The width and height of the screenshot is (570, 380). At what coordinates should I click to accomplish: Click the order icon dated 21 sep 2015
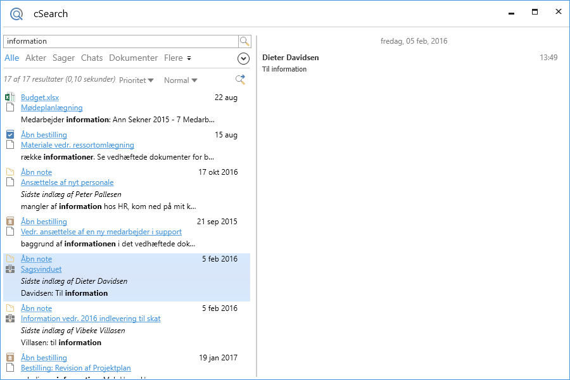click(x=9, y=222)
